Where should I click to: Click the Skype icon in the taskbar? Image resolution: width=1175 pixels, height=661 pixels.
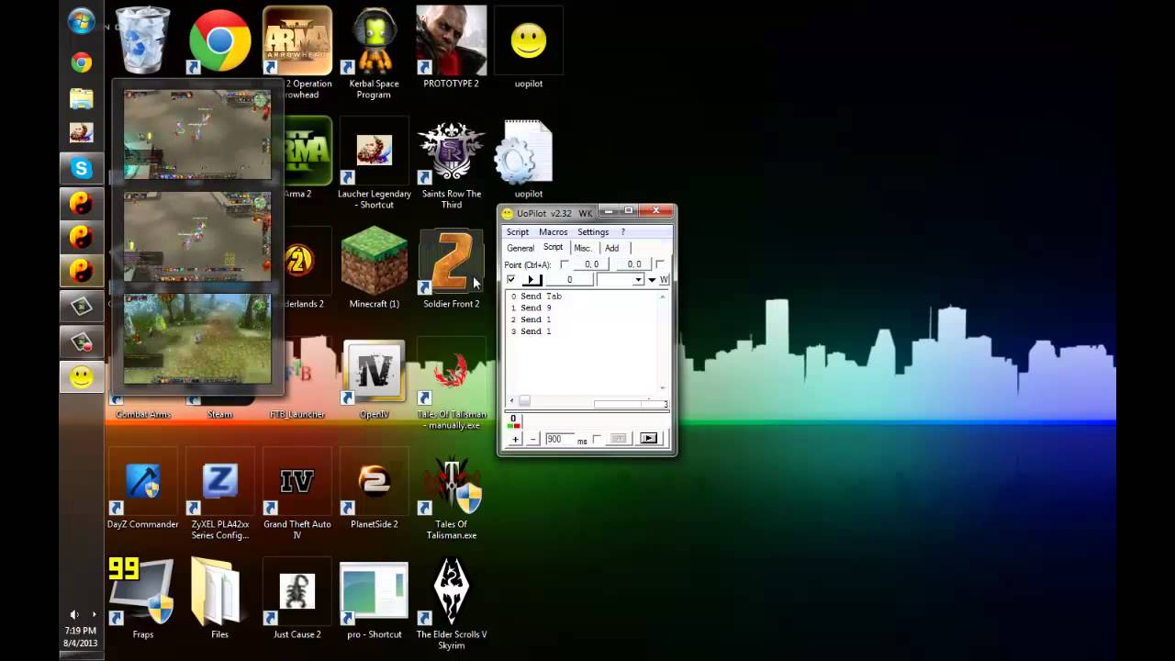[x=82, y=168]
